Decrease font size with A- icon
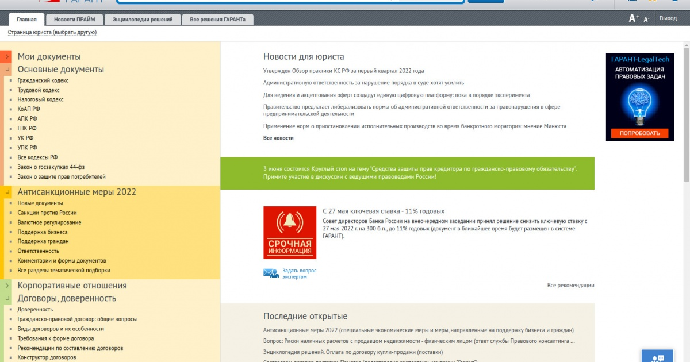The height and width of the screenshot is (362, 690). pyautogui.click(x=646, y=19)
